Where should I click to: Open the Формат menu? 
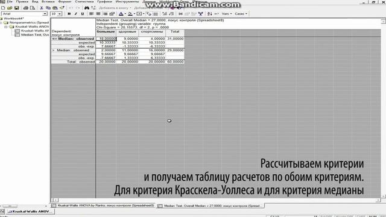[x=65, y=1]
